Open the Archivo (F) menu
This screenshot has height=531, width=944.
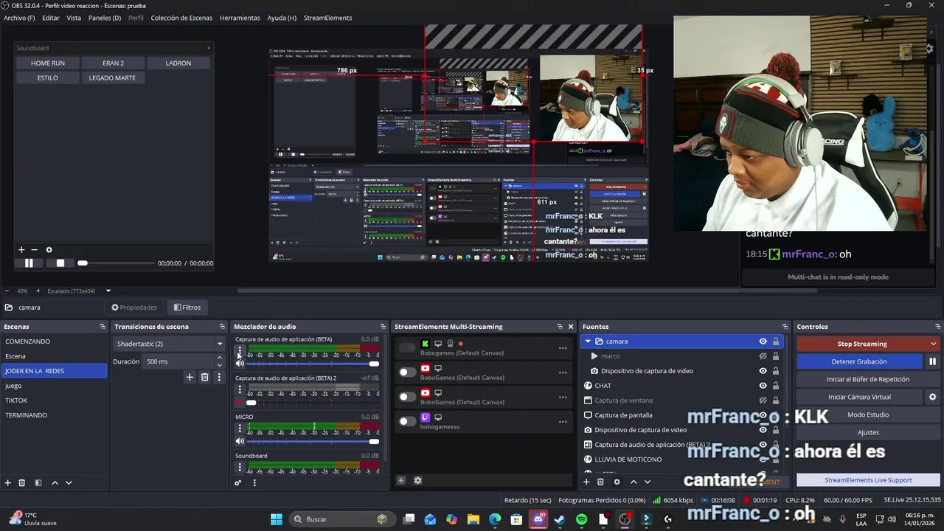click(x=19, y=18)
